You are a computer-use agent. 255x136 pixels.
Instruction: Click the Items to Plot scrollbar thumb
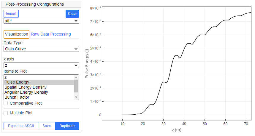coord(76,86)
